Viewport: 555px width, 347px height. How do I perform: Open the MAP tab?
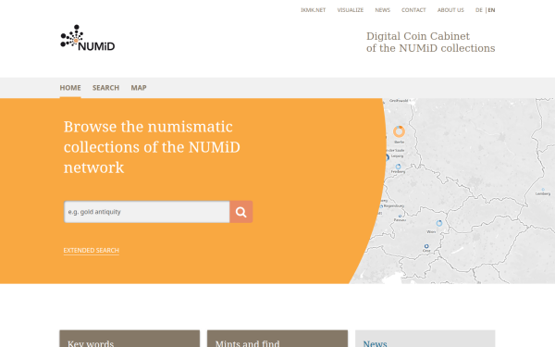(x=139, y=88)
